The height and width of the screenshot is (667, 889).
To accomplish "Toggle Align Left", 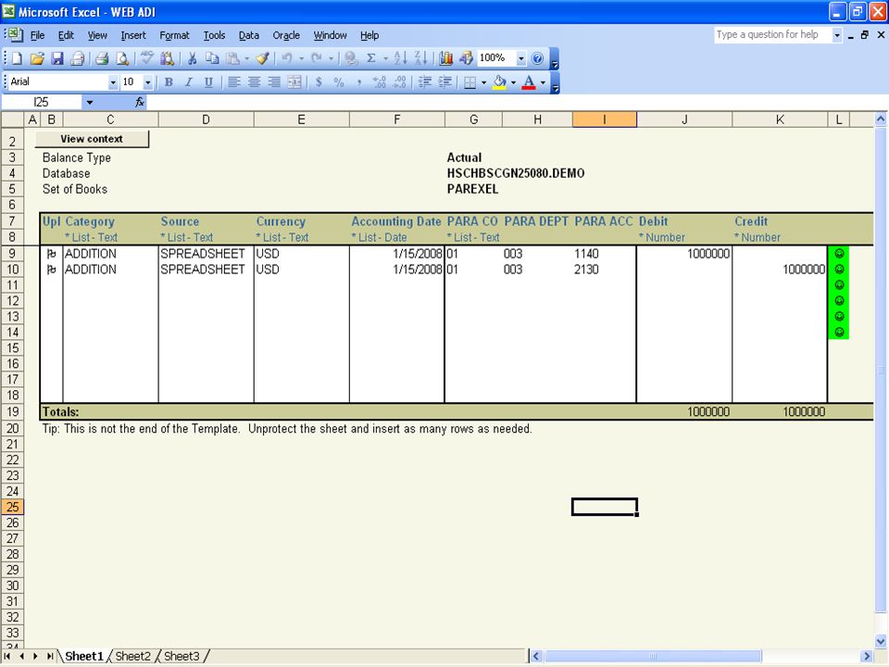I will pos(233,82).
